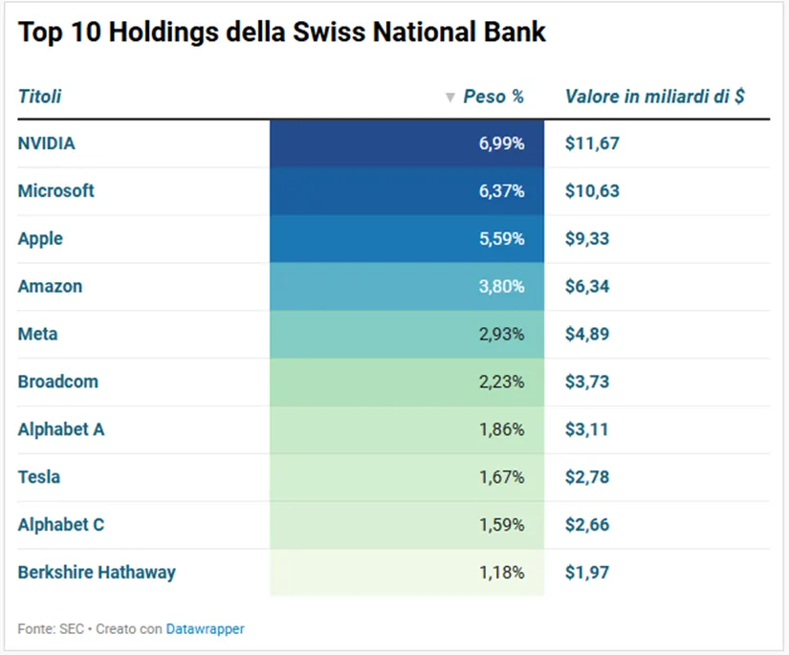Sort by Titoli column header
This screenshot has height=655, width=789.
coord(39,96)
